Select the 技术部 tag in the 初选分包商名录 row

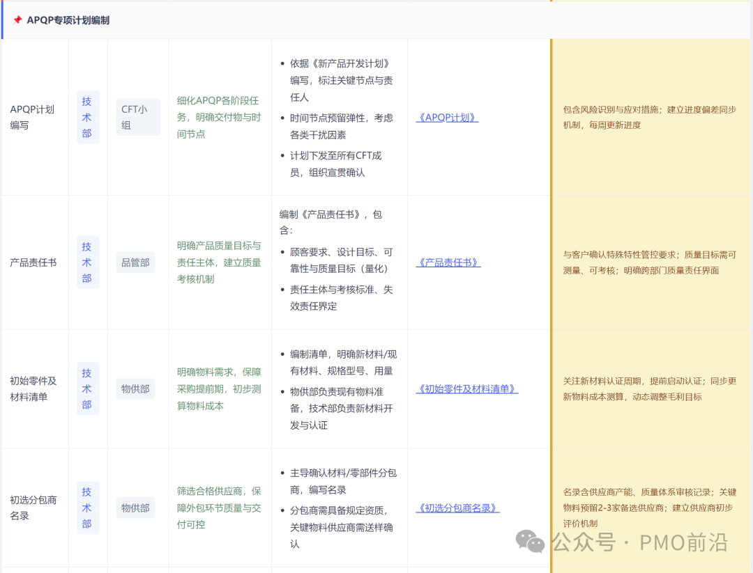click(x=87, y=507)
